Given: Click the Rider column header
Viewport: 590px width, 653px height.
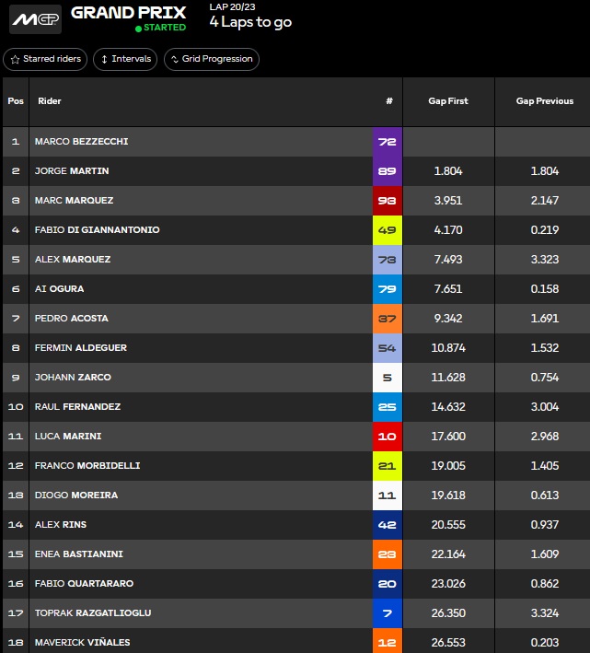Looking at the screenshot, I should pyautogui.click(x=50, y=101).
